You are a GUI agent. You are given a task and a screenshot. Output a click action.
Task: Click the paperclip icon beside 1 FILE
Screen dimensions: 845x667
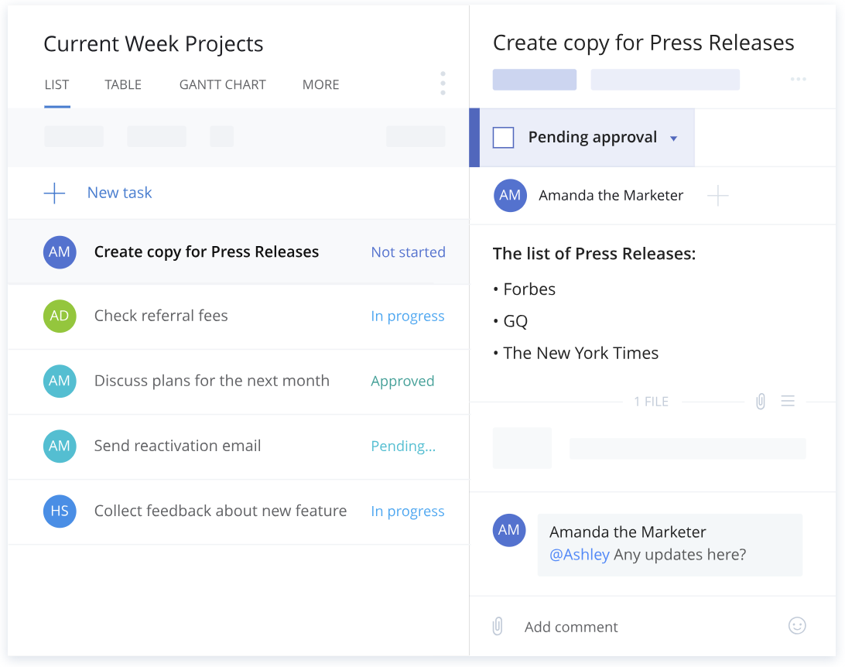(761, 402)
